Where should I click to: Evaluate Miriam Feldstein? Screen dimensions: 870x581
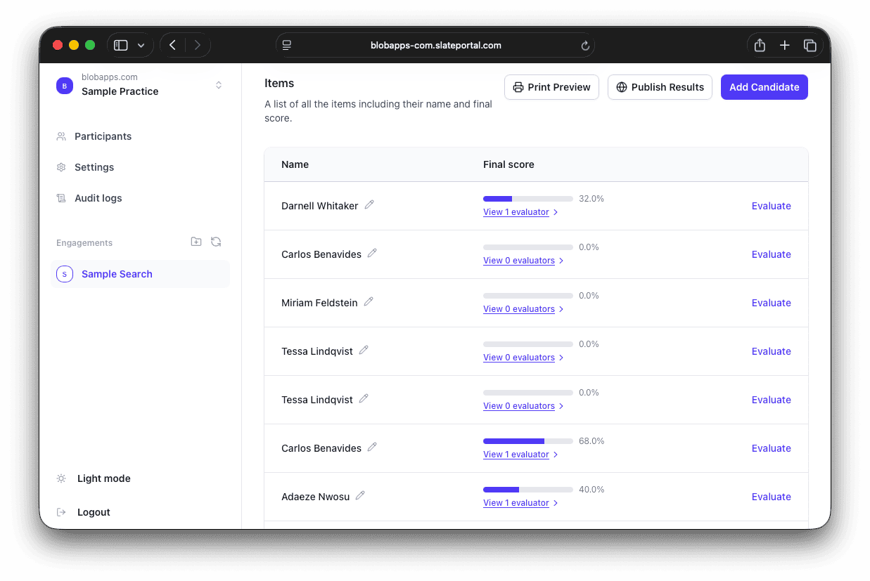tap(771, 303)
